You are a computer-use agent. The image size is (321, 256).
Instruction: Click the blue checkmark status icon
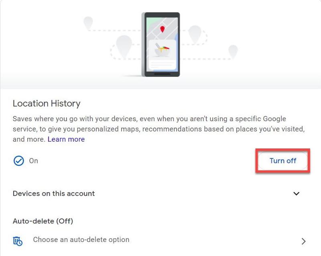(x=18, y=161)
